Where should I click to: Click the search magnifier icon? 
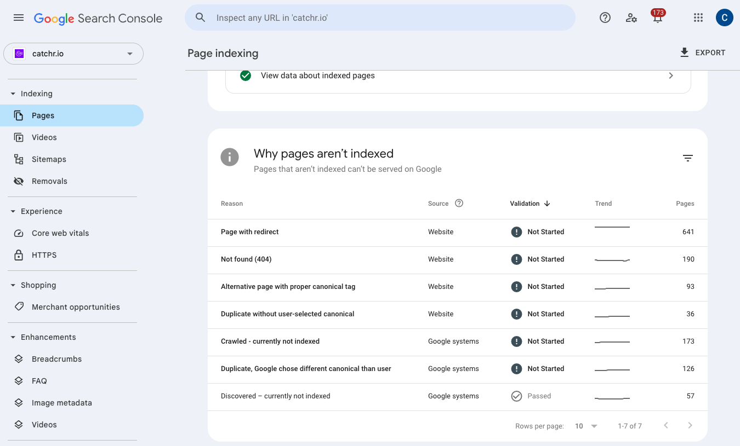201,18
